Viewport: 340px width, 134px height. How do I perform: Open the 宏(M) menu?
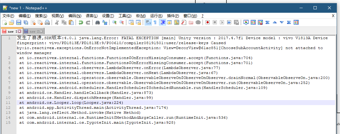(x=141, y=16)
